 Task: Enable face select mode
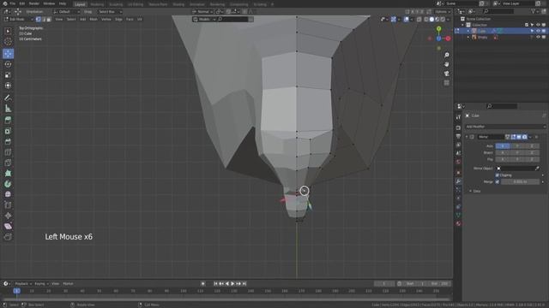click(49, 19)
